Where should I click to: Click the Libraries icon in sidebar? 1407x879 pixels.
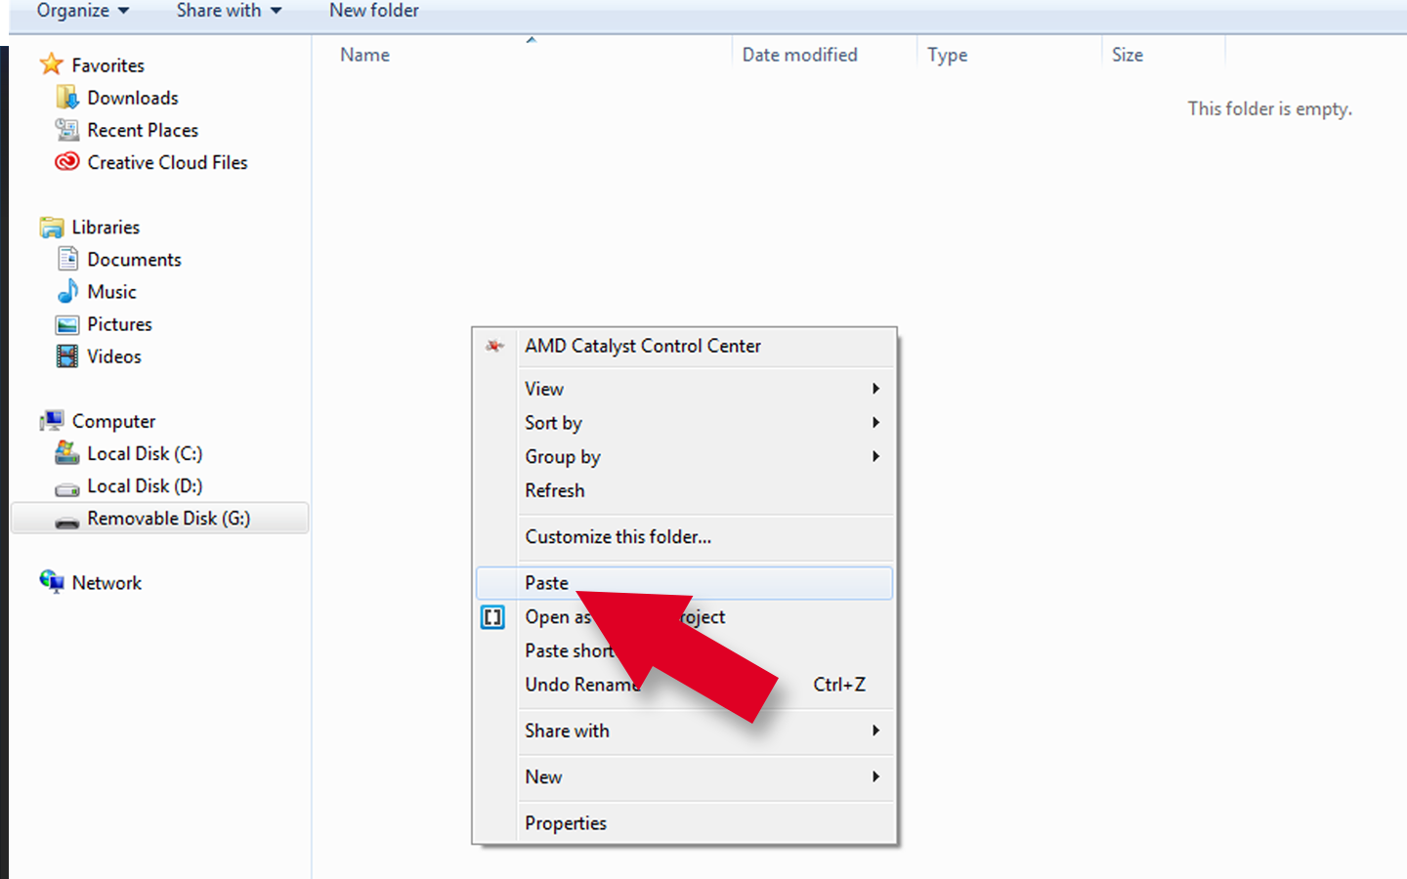click(52, 227)
